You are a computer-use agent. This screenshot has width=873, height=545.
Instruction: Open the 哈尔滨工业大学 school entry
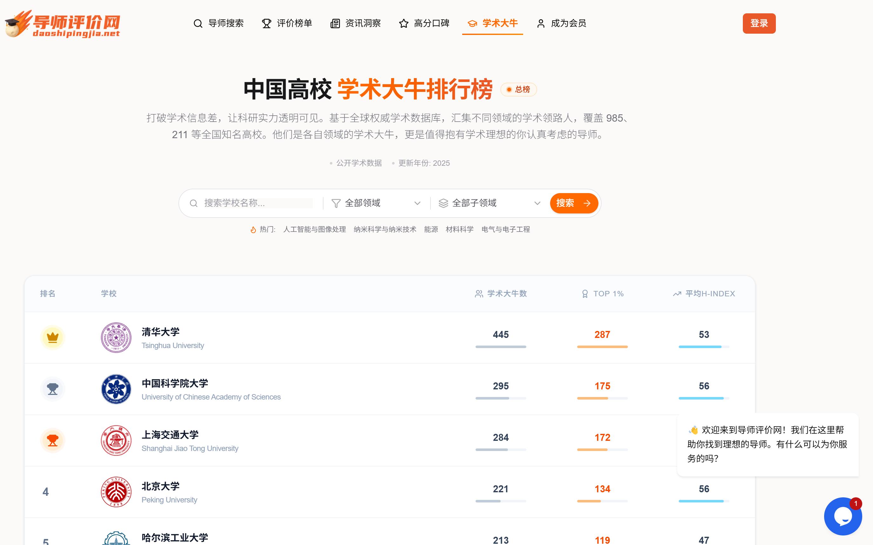click(390, 532)
